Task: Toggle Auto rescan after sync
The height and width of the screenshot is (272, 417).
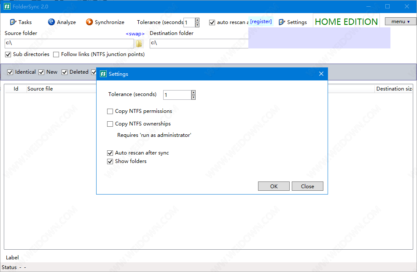Action: (x=110, y=153)
